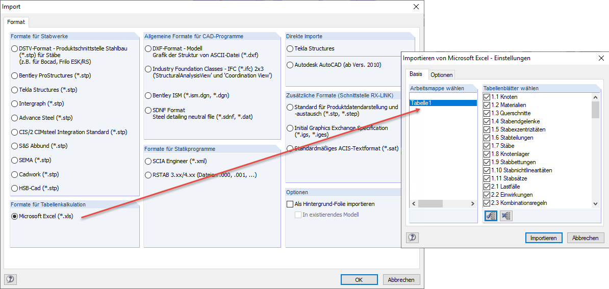The width and height of the screenshot is (609, 289).
Task: Open the Format tab in Import dialog
Action: 16,22
